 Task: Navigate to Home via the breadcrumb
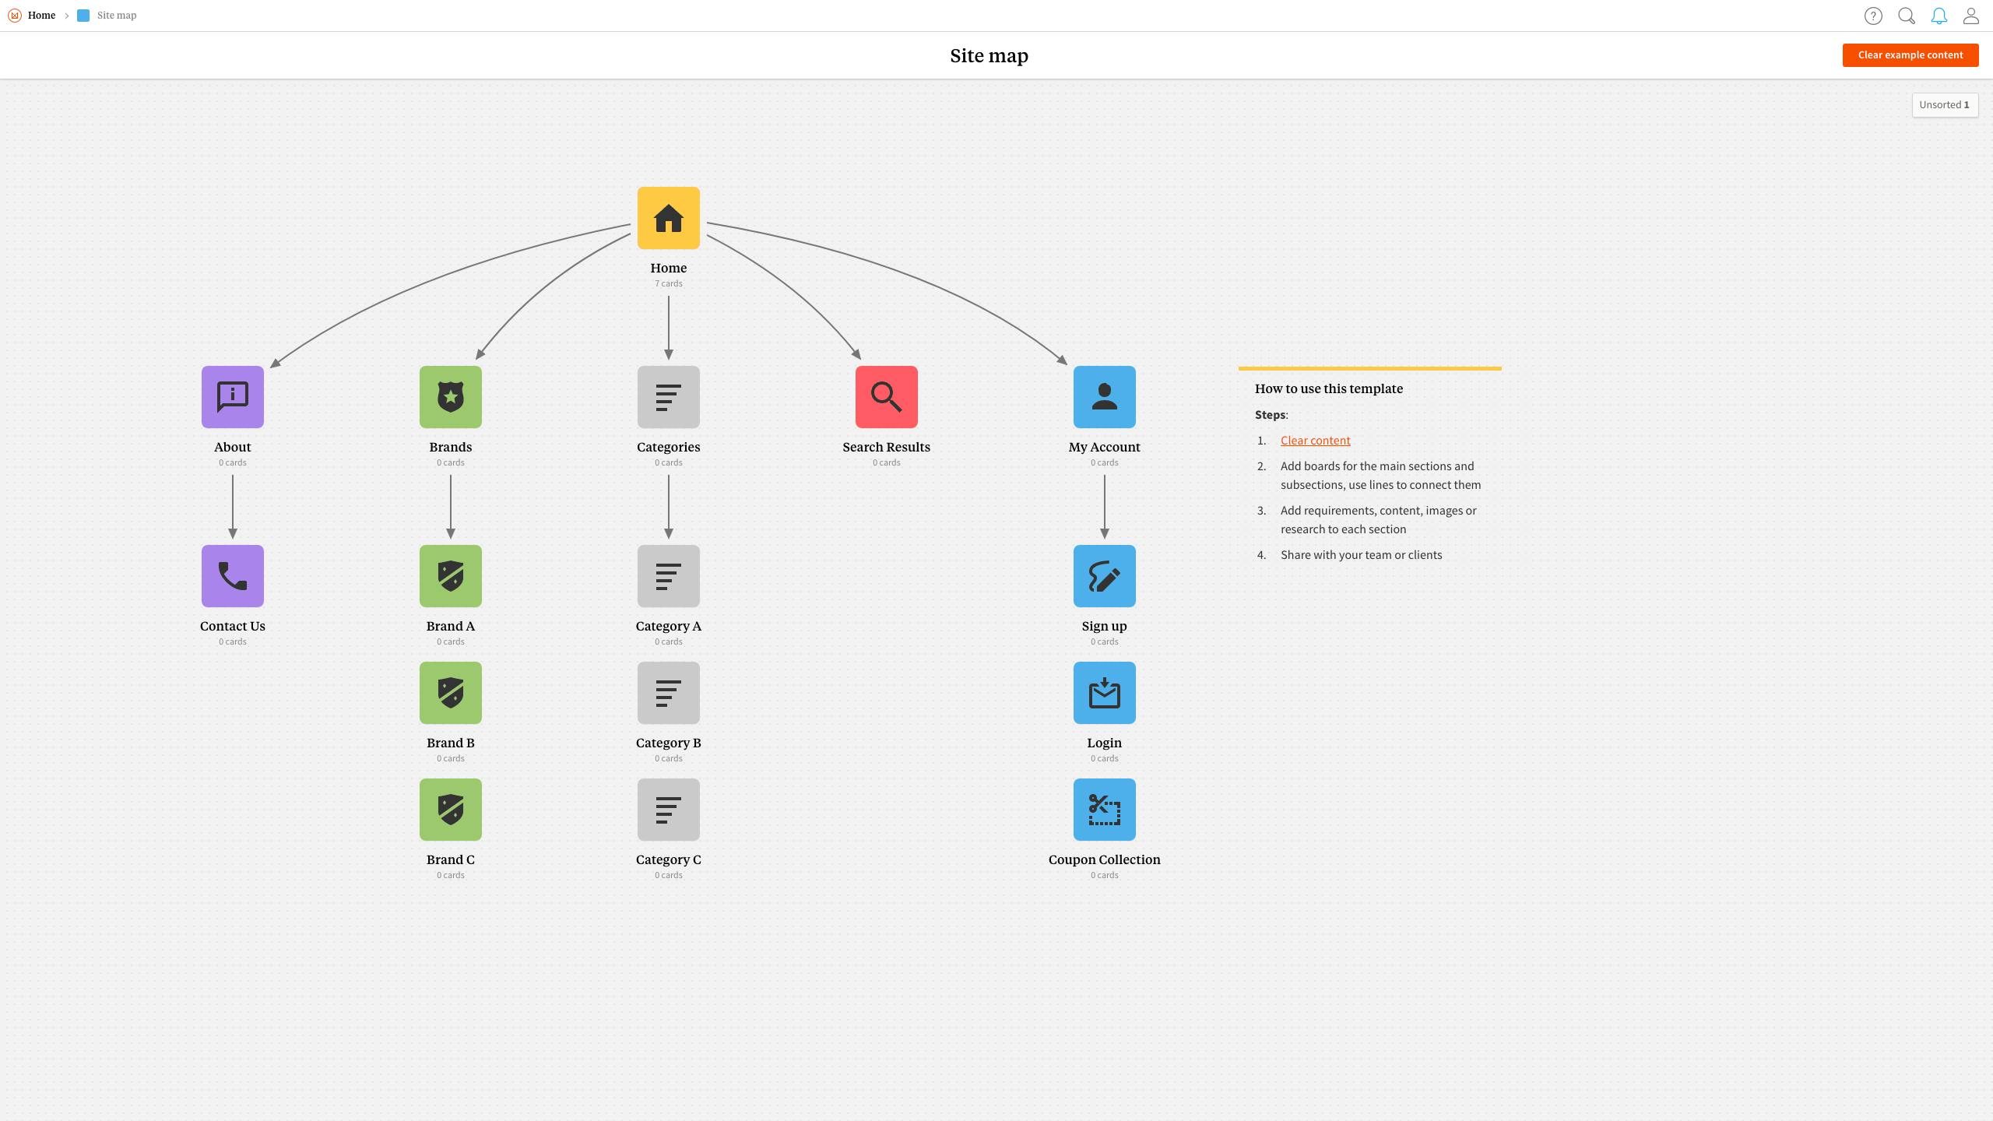(x=41, y=15)
